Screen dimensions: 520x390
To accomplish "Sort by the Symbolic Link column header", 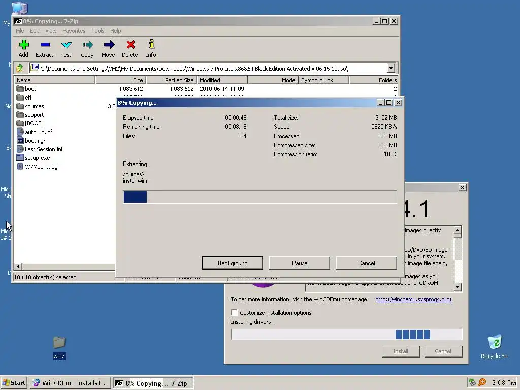I will 323,80.
